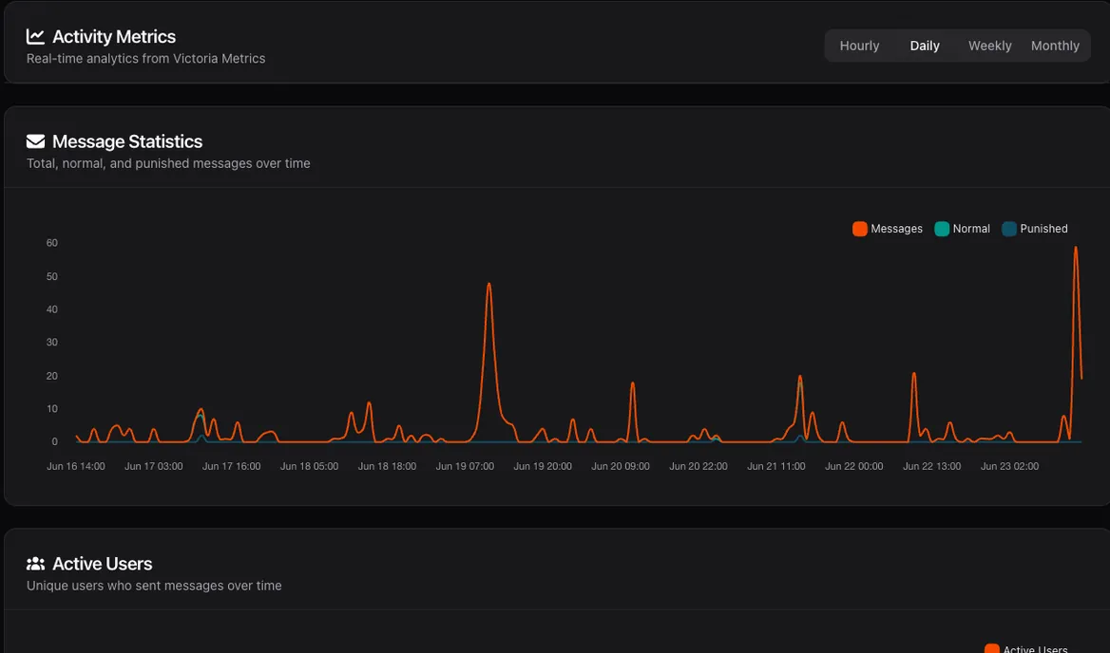Viewport: 1110px width, 653px height.
Task: Click the orange Messages legend swatch
Action: [x=860, y=229]
